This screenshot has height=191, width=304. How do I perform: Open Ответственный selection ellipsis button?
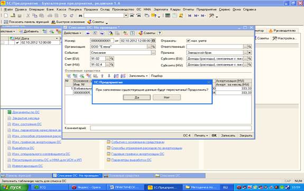pos(245,46)
